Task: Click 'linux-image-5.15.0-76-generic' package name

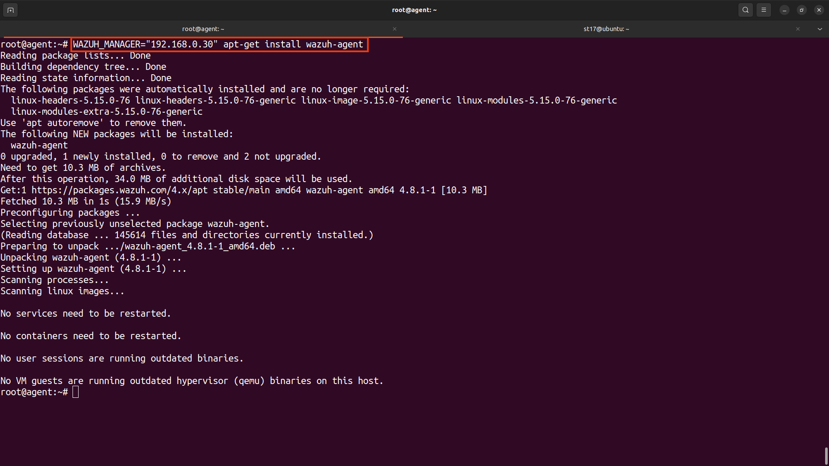Action: (x=376, y=101)
